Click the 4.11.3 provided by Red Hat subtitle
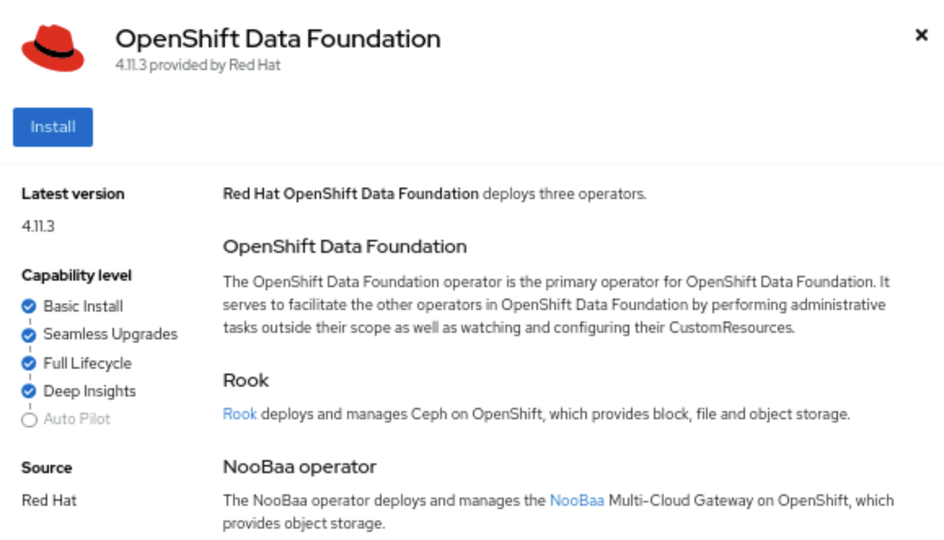This screenshot has width=944, height=540. pos(198,65)
